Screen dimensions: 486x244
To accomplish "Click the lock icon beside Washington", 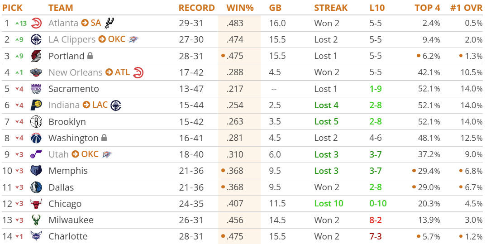I will (104, 137).
